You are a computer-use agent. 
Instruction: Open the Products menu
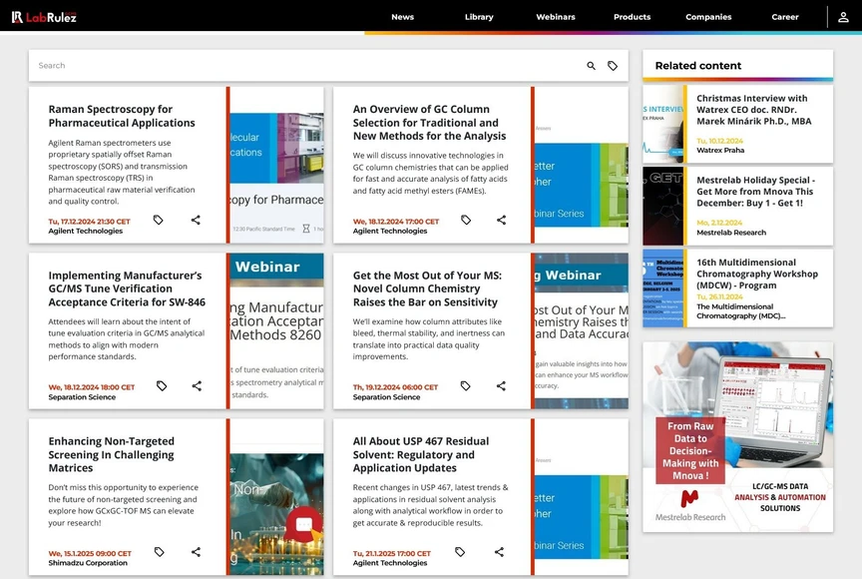[x=632, y=17]
